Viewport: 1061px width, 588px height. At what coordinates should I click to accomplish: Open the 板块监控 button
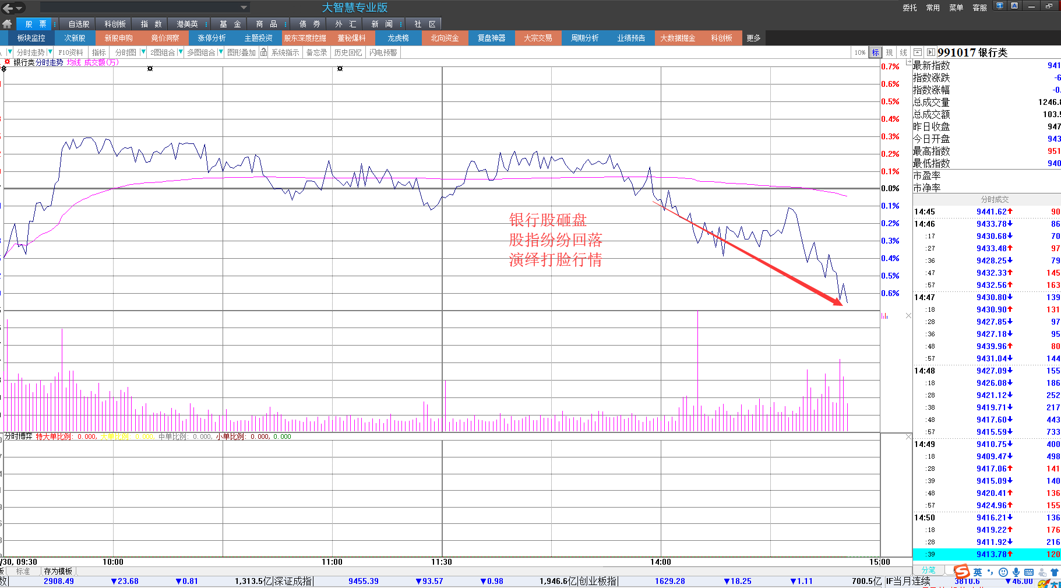(x=31, y=38)
